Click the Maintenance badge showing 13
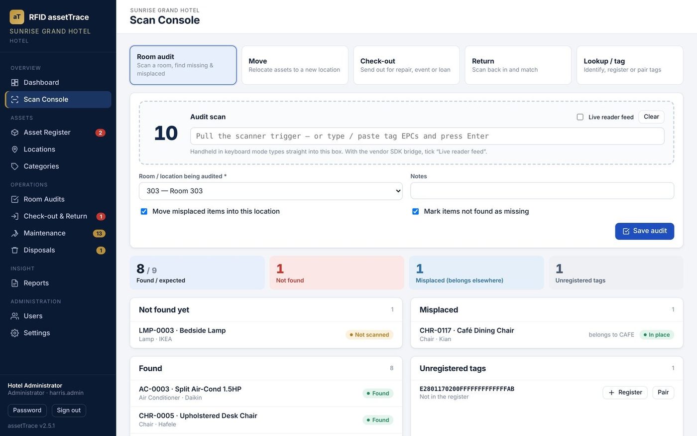The image size is (697, 436). coord(99,233)
